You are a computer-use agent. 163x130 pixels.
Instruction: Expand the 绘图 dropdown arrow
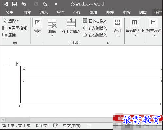pyautogui.click(x=38, y=35)
